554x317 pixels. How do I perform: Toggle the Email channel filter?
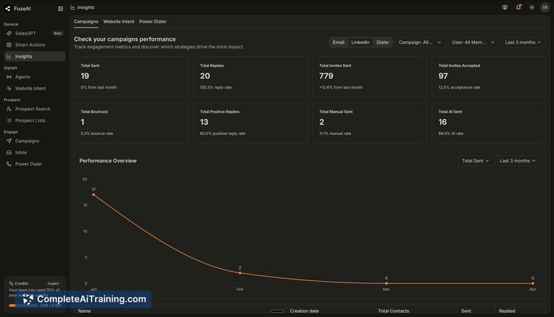pos(338,42)
